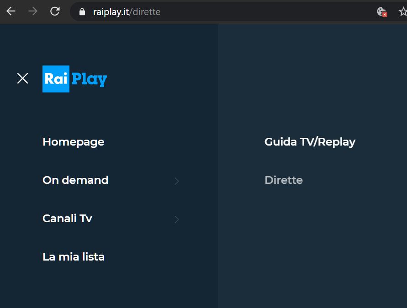View site security via the padlock icon
The image size is (407, 308).
(82, 12)
